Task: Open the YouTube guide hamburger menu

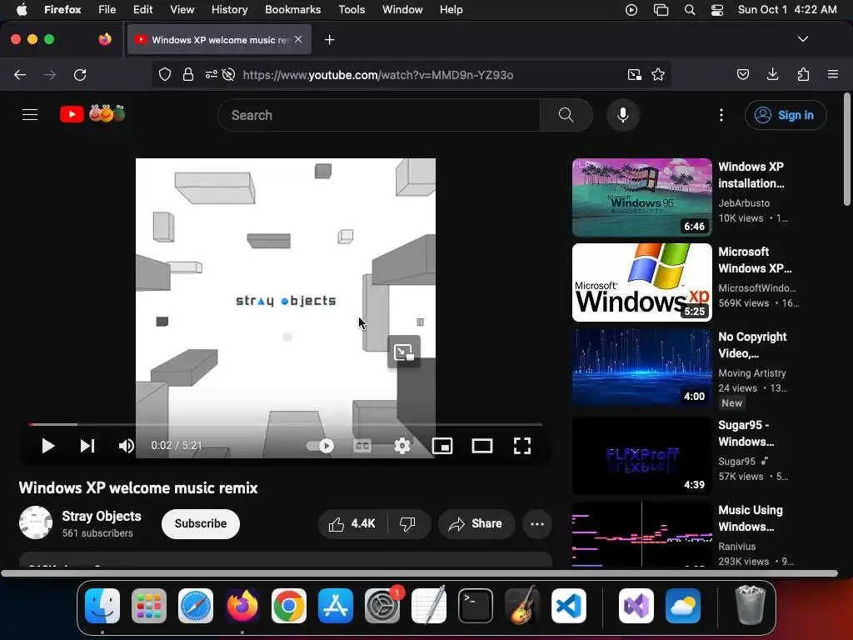Action: tap(30, 115)
